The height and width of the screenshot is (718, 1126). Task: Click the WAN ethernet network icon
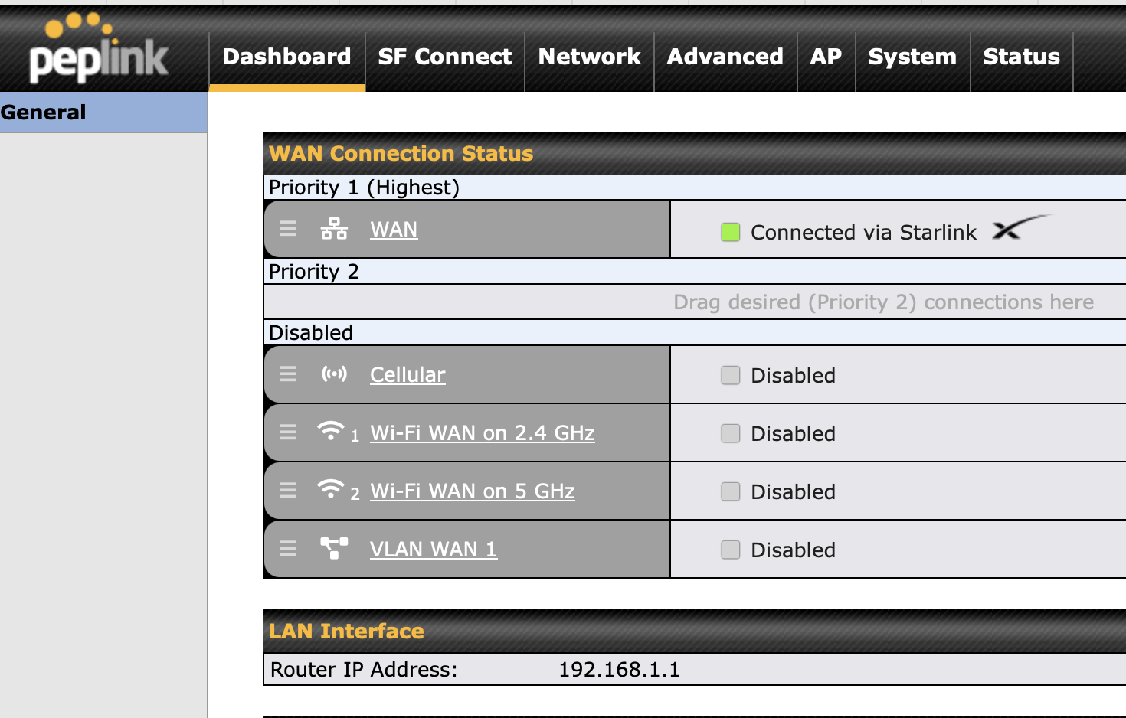334,229
